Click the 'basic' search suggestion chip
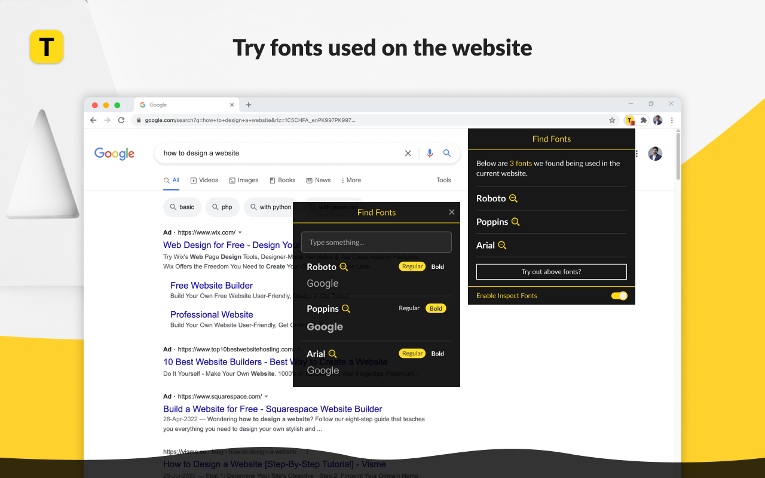 point(182,207)
